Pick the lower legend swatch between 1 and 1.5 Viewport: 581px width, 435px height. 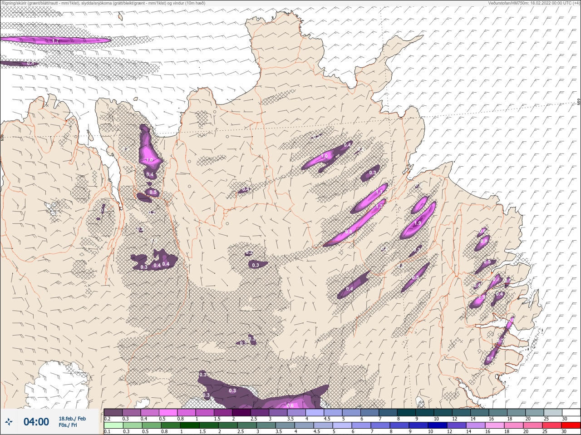[x=189, y=425]
